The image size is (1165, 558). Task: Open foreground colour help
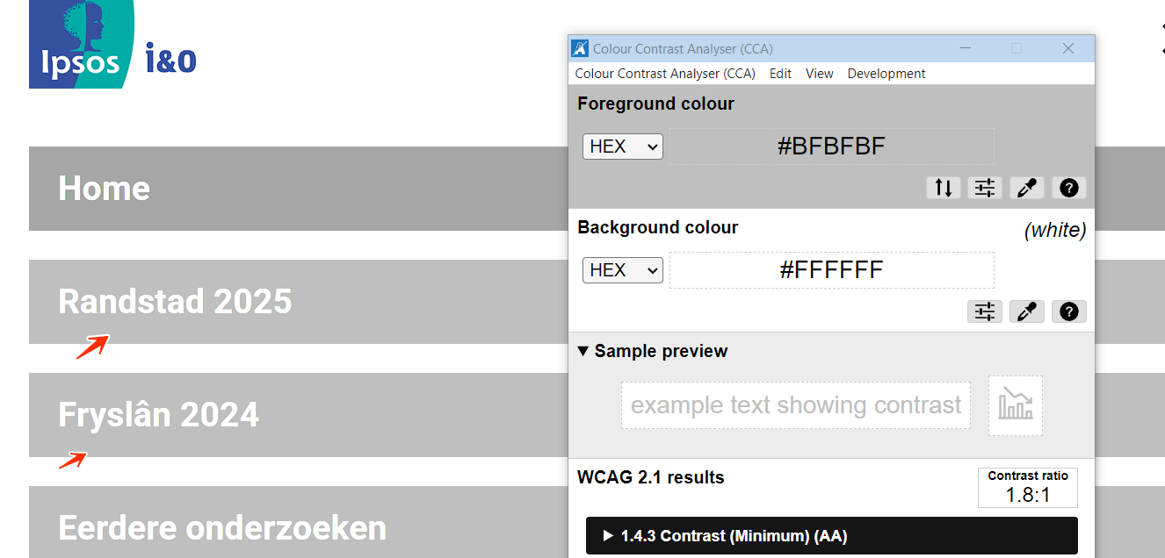pos(1068,188)
